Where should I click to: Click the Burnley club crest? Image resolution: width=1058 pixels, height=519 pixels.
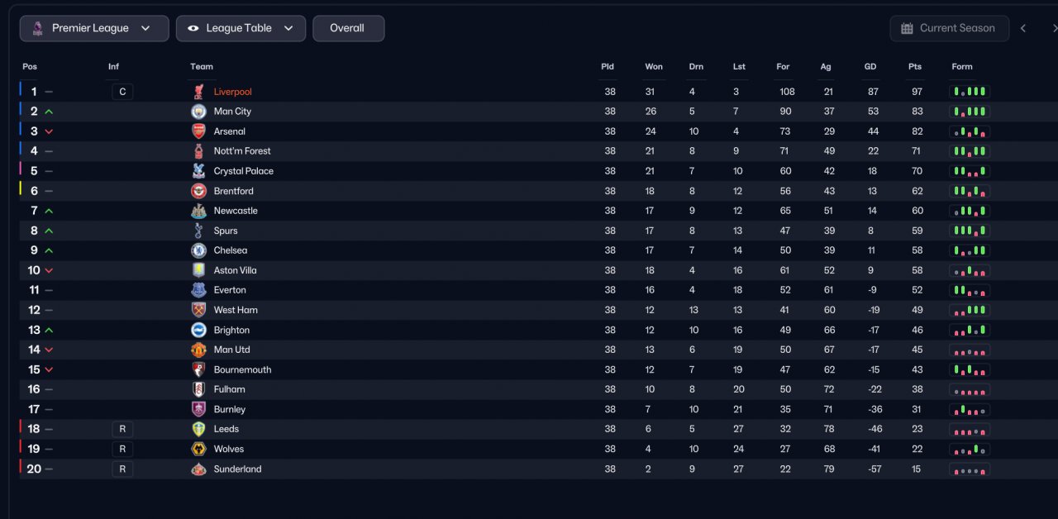coord(198,409)
